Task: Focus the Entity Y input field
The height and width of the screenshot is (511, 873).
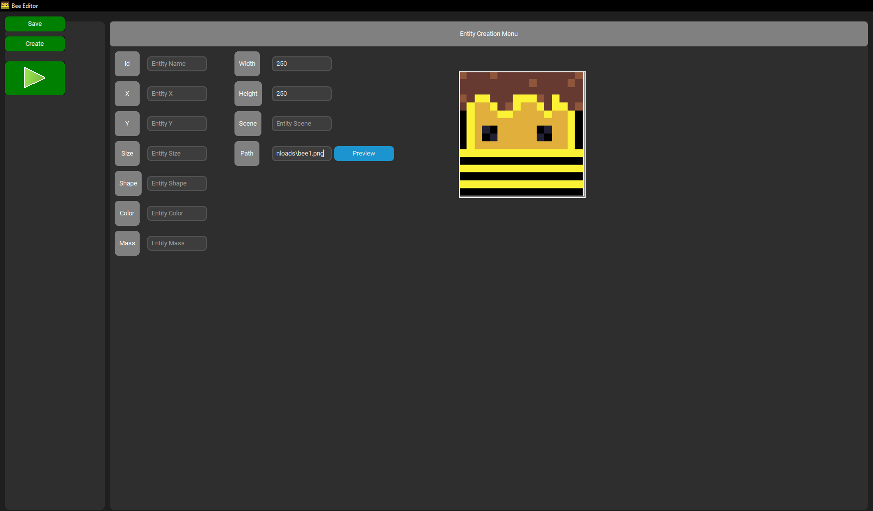Action: [177, 124]
